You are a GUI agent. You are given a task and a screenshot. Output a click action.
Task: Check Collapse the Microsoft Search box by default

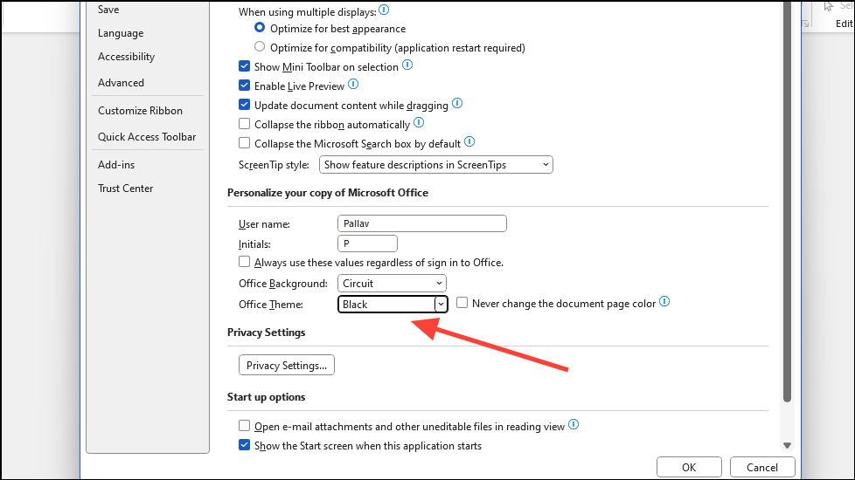coord(244,143)
